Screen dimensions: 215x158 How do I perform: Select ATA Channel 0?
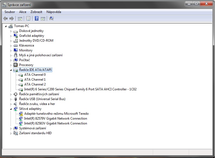[x=35, y=75]
